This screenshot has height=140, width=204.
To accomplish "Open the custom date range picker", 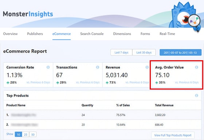I will pos(180,53).
